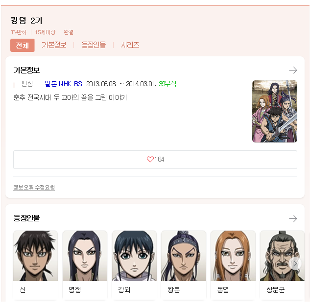Open the 킹덤 2기 poster thumbnail
Image resolution: width=310 pixels, height=308 pixels.
(x=275, y=111)
